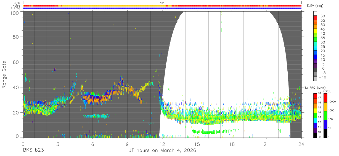Click the 1 label on NOISE scale
339x156 pixels.
pos(329,137)
